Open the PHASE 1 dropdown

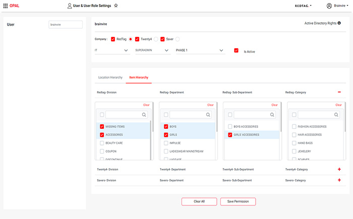(200, 50)
